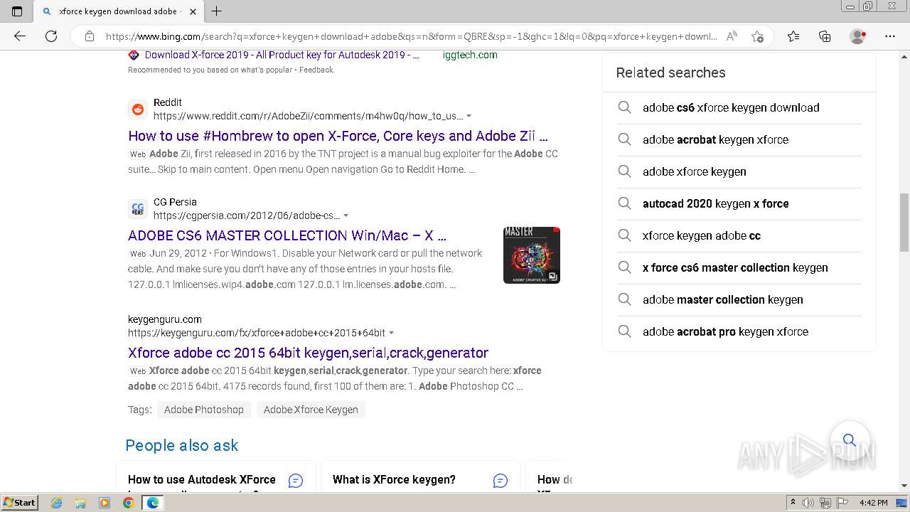Search adobe acrobat keygen xforce

[739, 140]
